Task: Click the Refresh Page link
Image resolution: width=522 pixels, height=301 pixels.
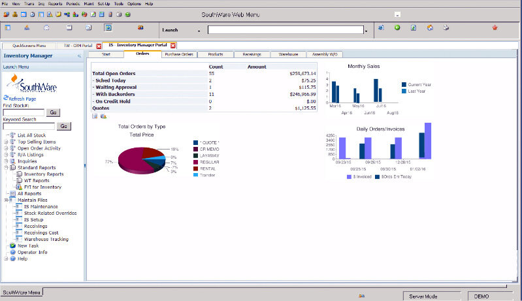Action: (x=21, y=98)
